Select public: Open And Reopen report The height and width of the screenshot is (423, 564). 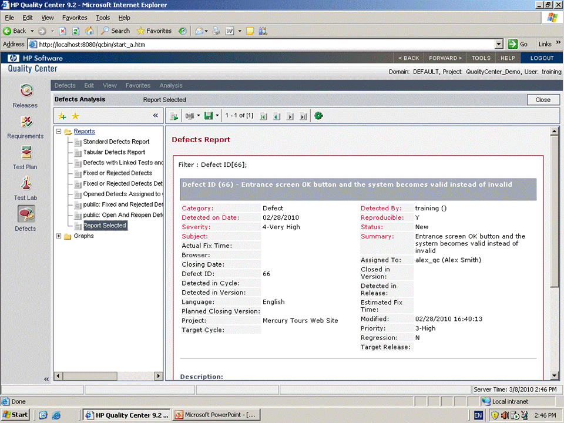pos(123,215)
